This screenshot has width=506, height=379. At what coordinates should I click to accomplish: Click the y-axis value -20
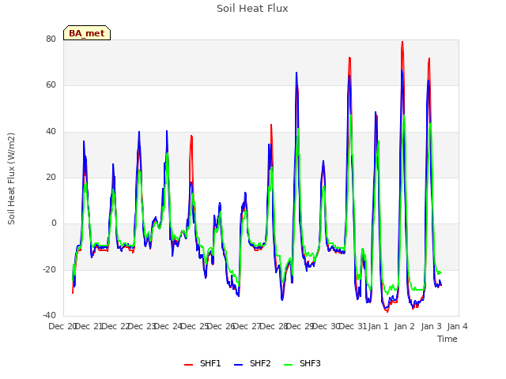click(50, 269)
